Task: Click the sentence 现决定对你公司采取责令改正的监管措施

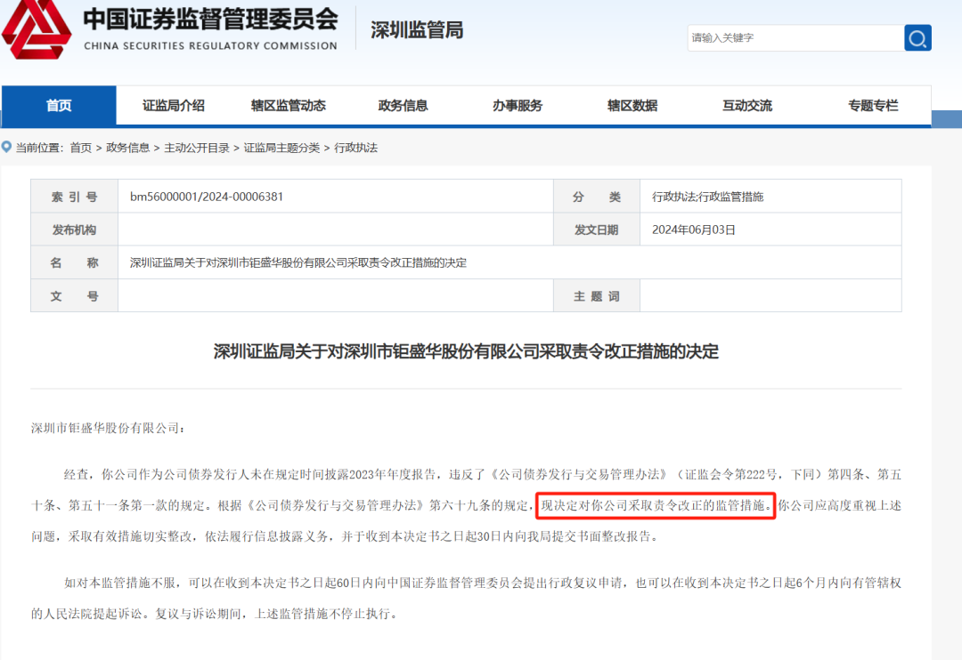Action: click(x=656, y=505)
